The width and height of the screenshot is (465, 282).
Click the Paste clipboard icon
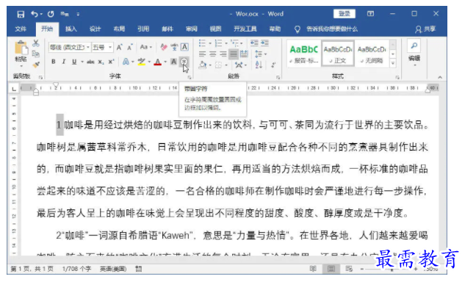click(21, 48)
